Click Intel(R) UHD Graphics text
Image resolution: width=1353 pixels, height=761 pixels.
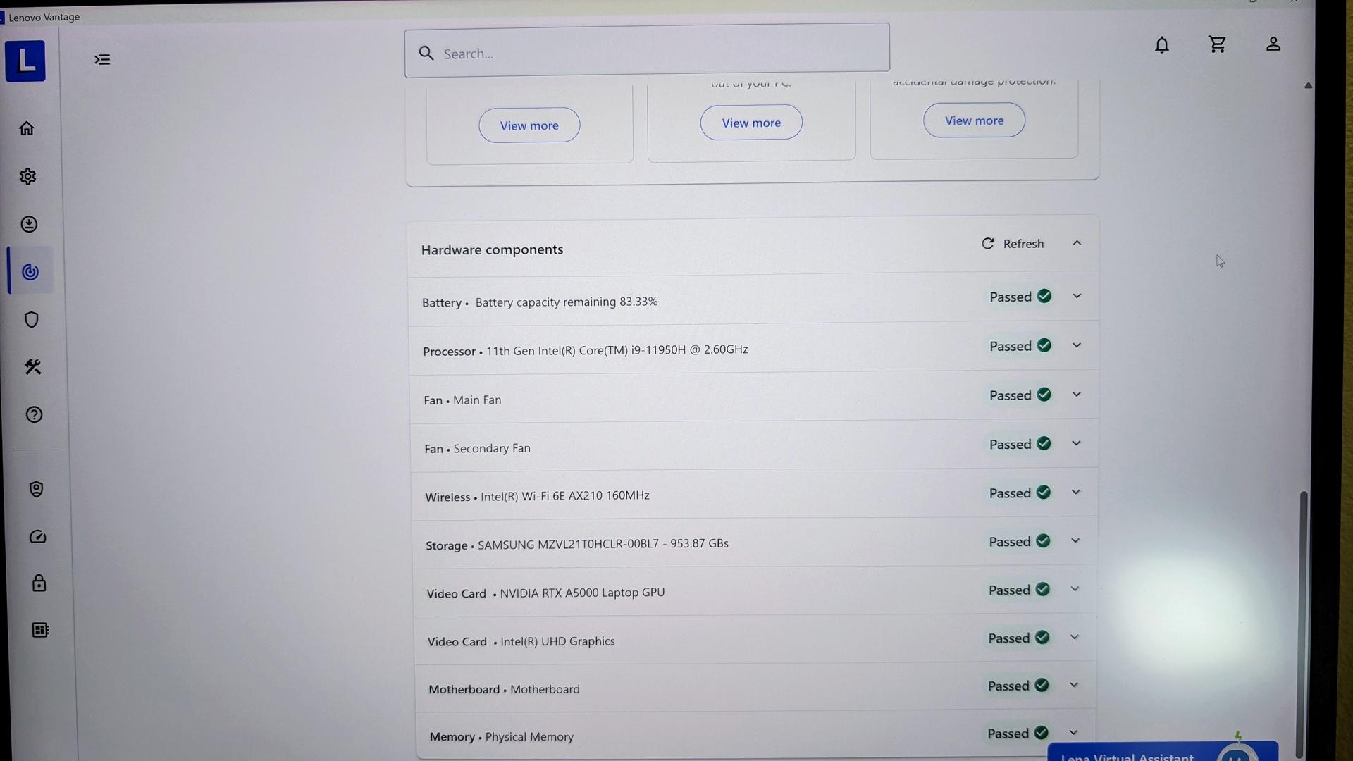click(557, 641)
